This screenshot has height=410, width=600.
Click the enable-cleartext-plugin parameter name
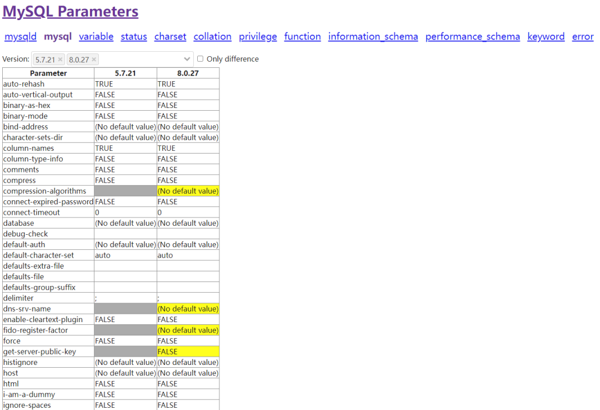click(43, 320)
